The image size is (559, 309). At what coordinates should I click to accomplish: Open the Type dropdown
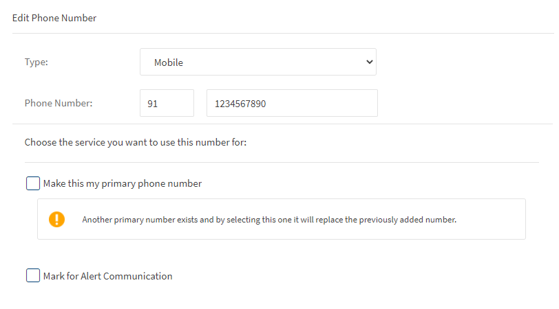[257, 62]
